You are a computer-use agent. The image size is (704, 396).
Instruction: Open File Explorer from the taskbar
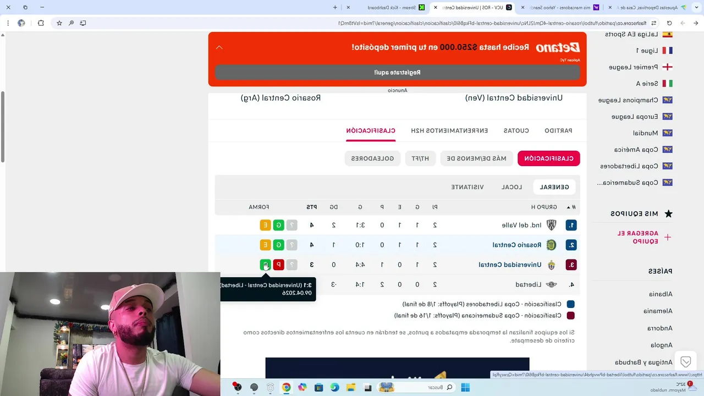[x=351, y=387]
